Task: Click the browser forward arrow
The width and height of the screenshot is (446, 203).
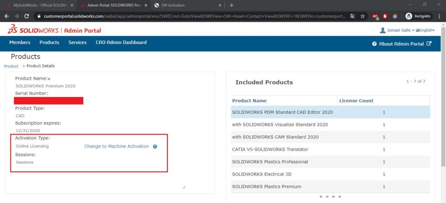Action: pos(17,16)
